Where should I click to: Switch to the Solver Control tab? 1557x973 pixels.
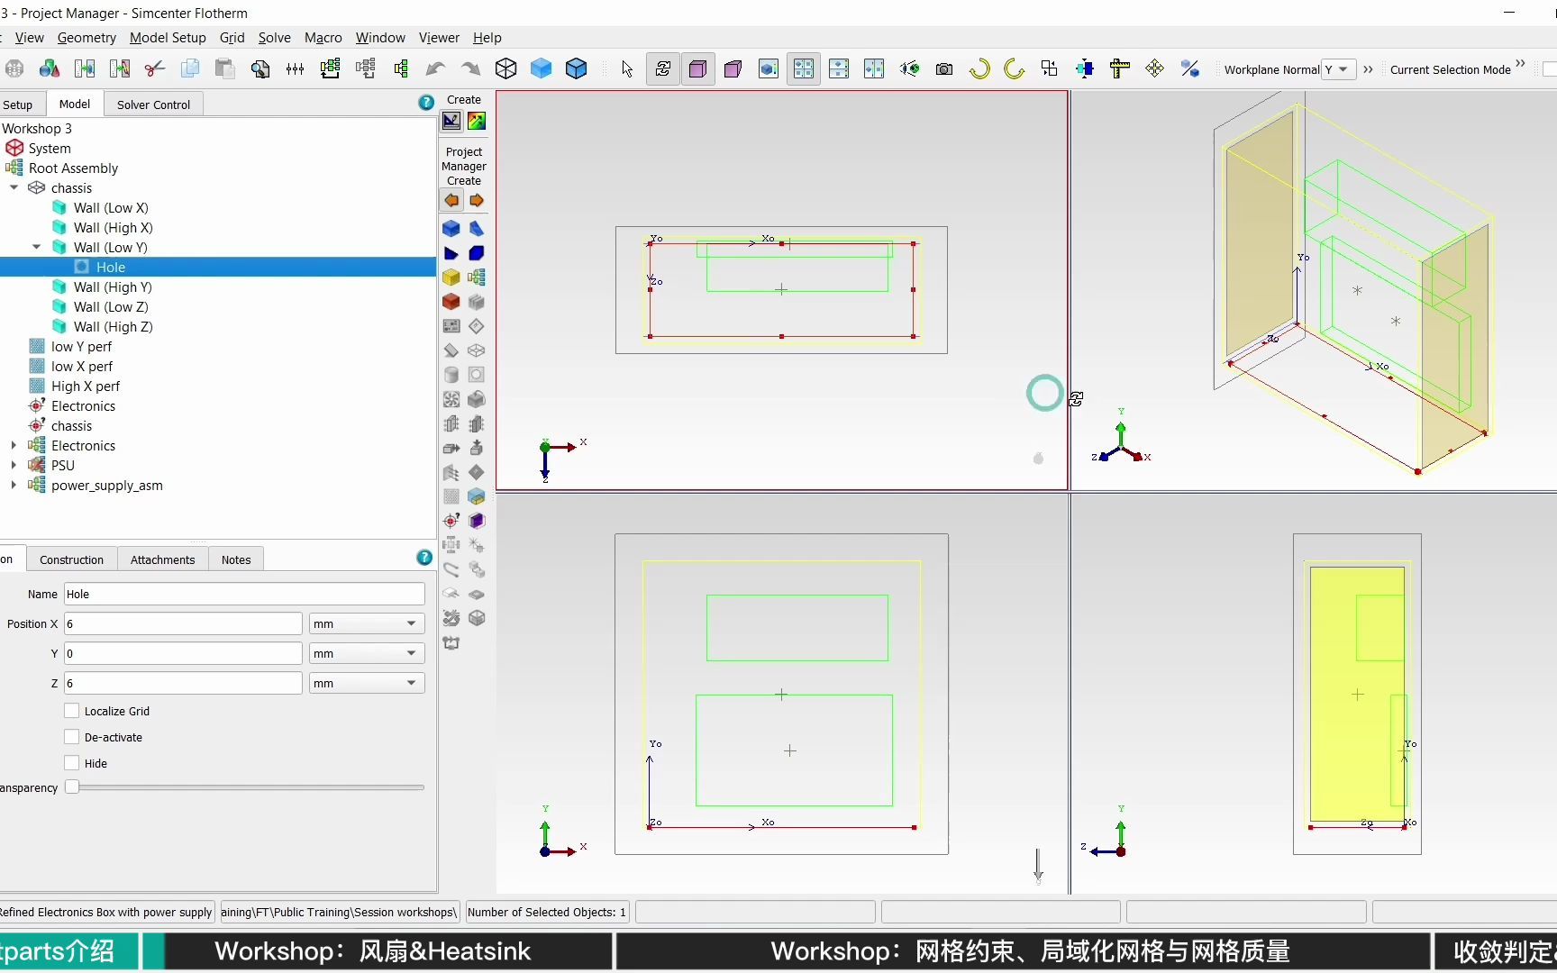click(x=153, y=104)
